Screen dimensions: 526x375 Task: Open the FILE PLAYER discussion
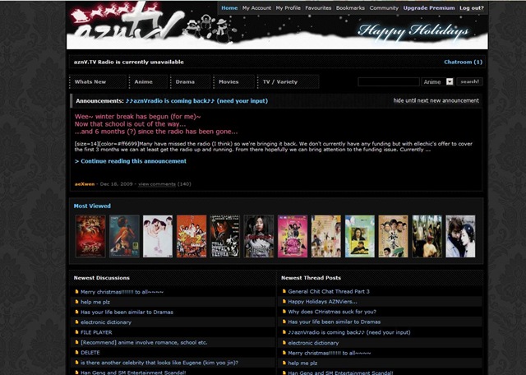point(96,332)
